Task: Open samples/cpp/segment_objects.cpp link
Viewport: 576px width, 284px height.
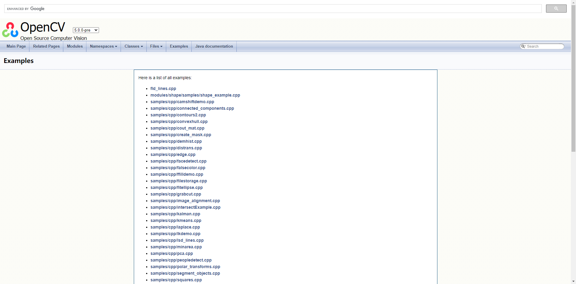Action: tap(185, 274)
